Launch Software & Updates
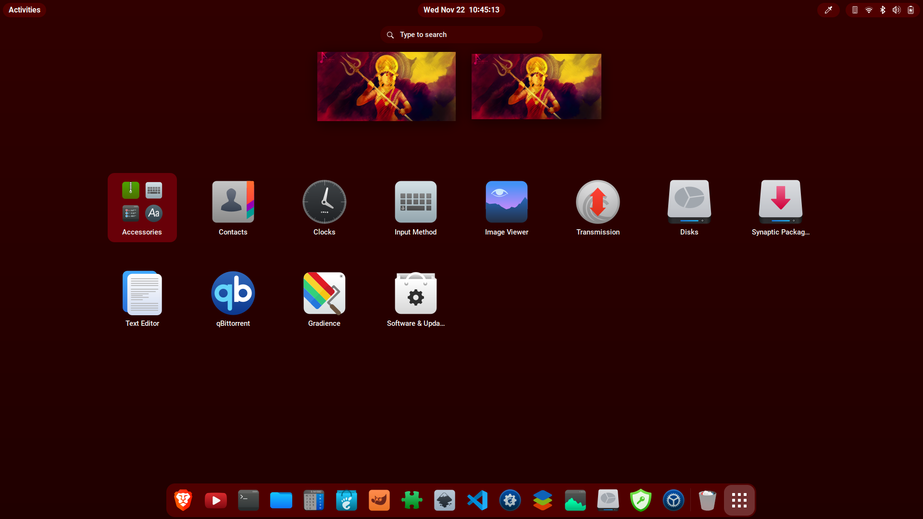Viewport: 923px width, 519px height. (416, 299)
